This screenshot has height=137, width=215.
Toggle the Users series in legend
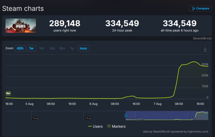(x=95, y=126)
